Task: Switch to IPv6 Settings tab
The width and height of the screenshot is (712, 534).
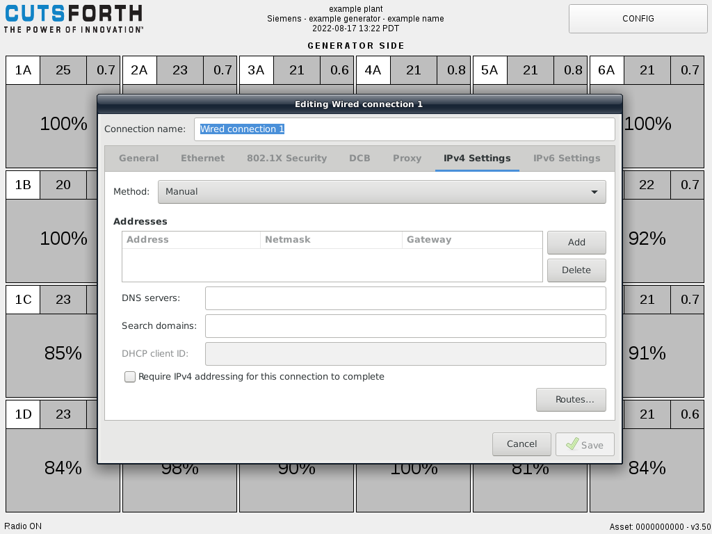Action: point(566,159)
